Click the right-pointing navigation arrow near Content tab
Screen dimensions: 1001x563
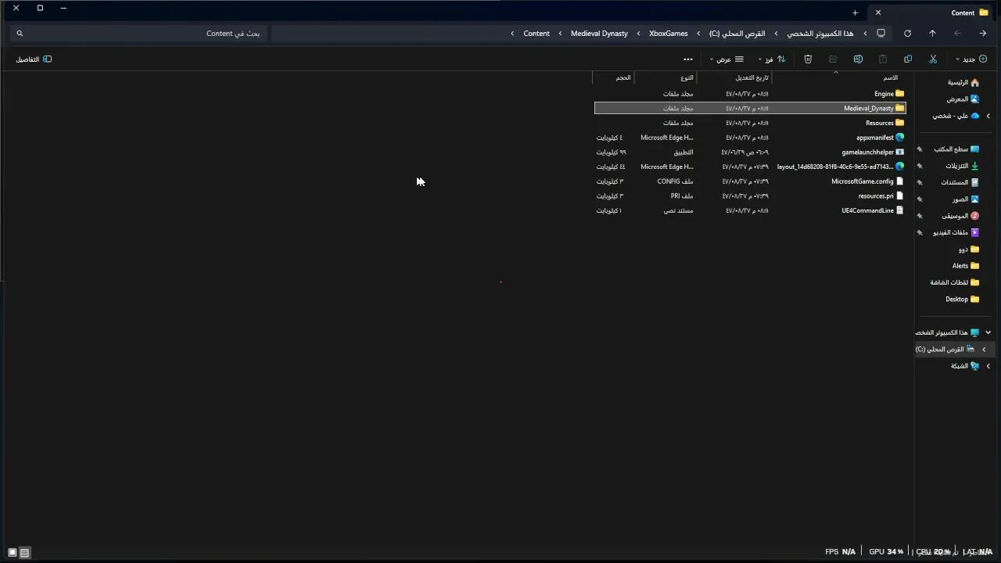point(982,34)
